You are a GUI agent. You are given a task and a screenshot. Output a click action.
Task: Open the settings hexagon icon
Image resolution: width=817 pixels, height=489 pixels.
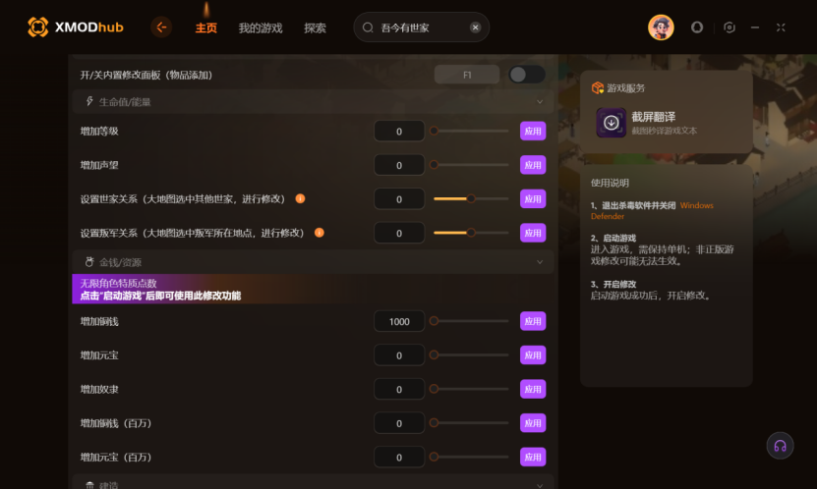729,27
